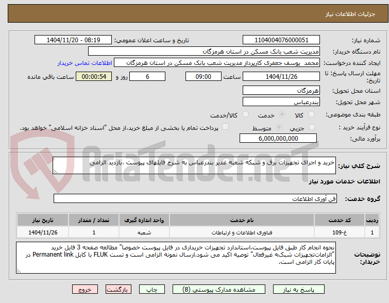Click service code cell غ-109
The height and width of the screenshot is (303, 389).
pyautogui.click(x=340, y=232)
